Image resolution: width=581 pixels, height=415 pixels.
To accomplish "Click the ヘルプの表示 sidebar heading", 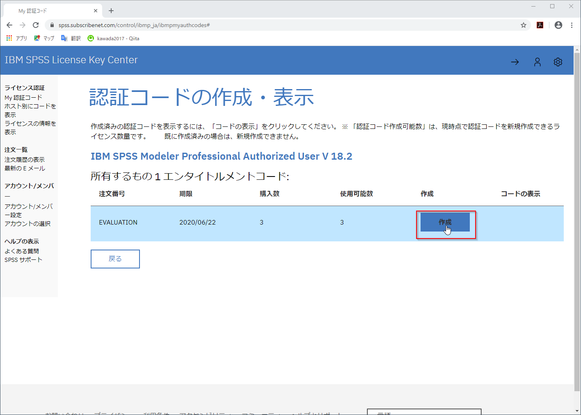I will pos(22,241).
